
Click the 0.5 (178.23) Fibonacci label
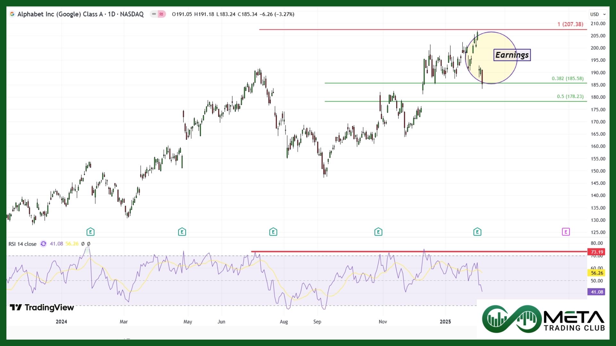(570, 96)
